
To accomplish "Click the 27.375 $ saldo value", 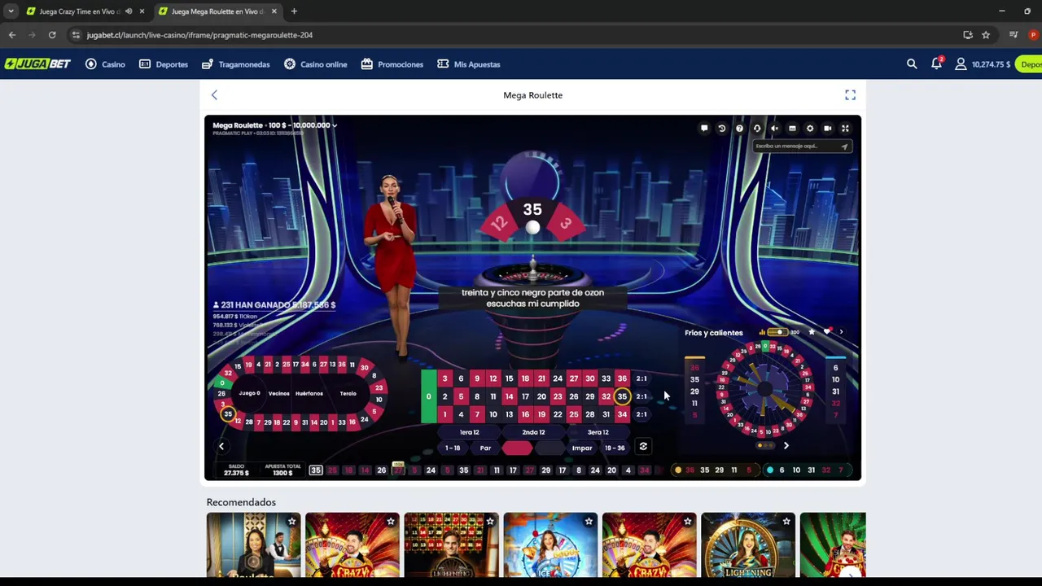I will click(x=236, y=473).
